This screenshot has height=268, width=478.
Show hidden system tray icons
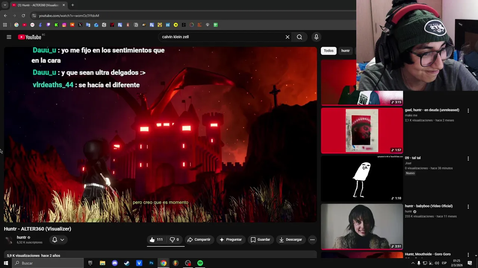tap(413, 263)
